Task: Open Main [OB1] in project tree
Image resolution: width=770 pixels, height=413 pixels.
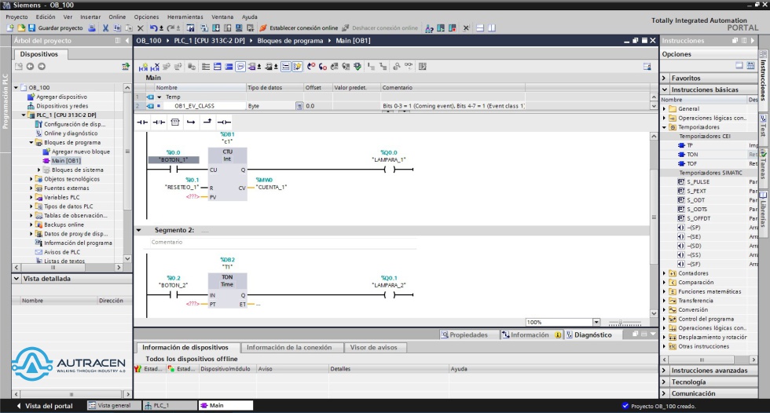Action: click(66, 160)
